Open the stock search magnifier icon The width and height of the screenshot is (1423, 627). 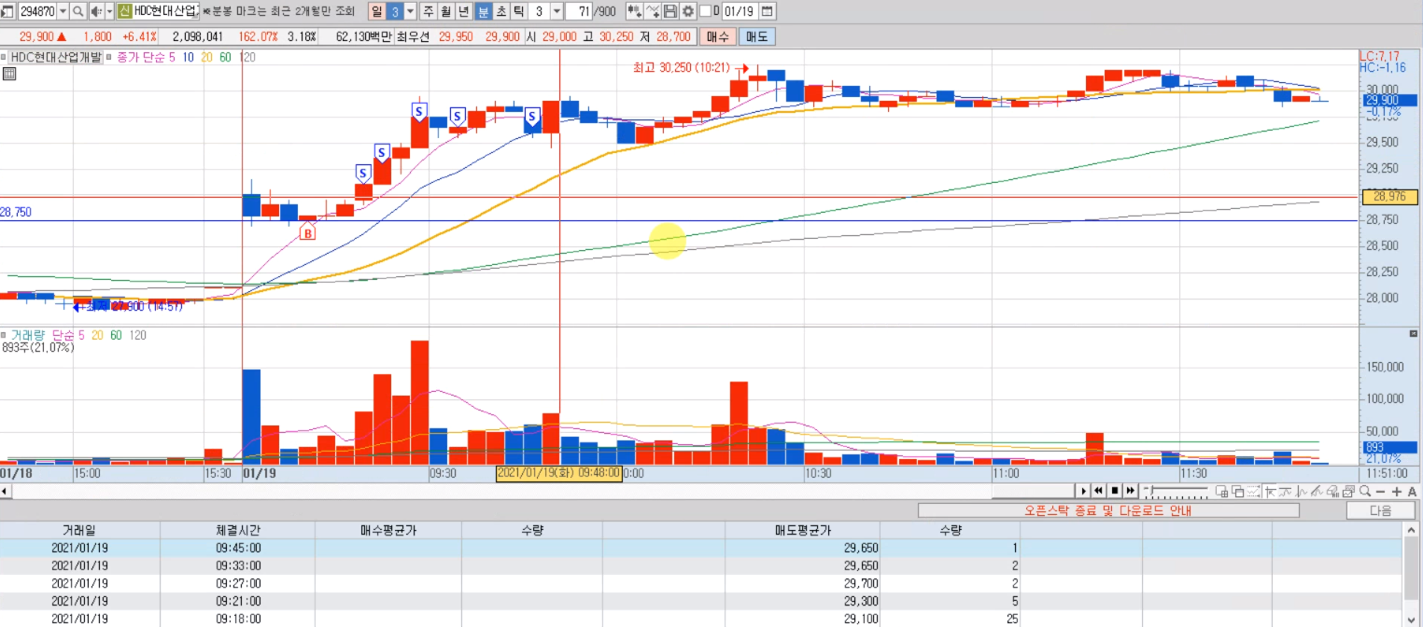click(x=77, y=11)
